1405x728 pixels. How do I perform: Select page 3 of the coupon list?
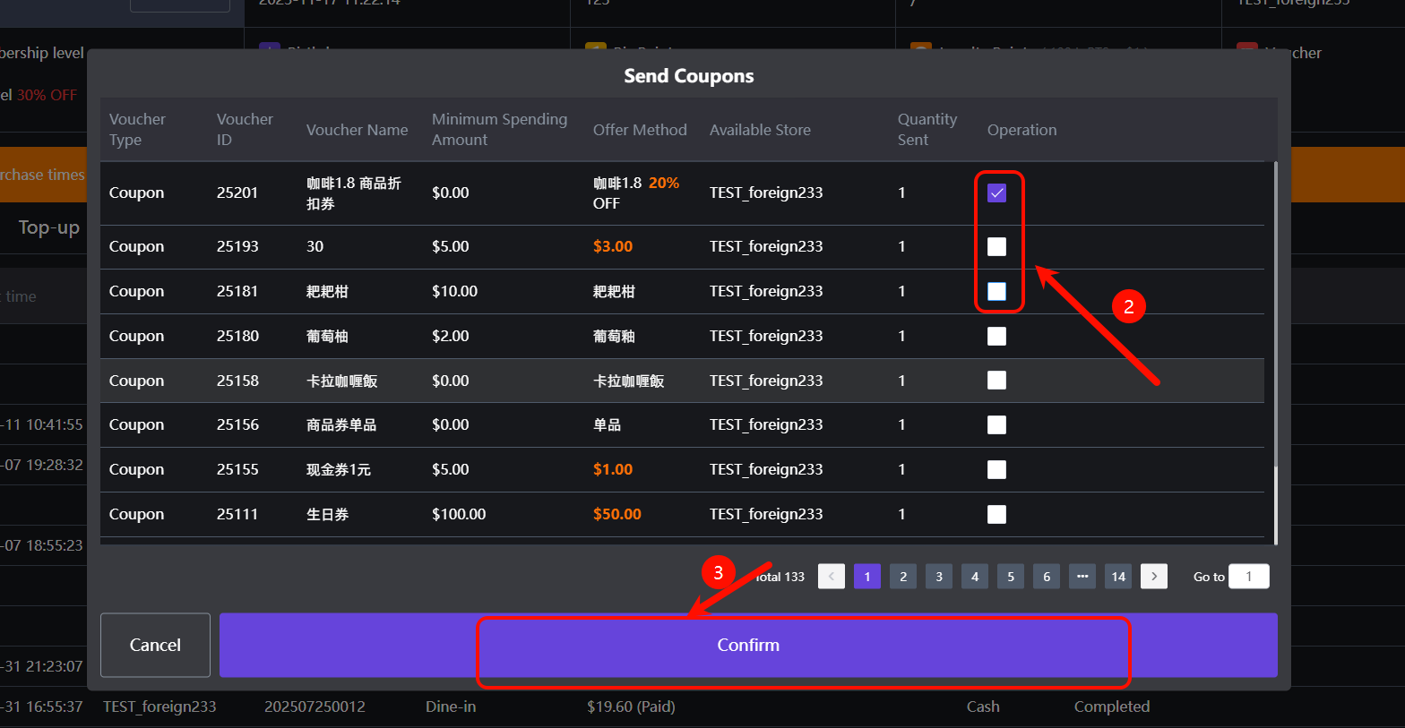[939, 577]
